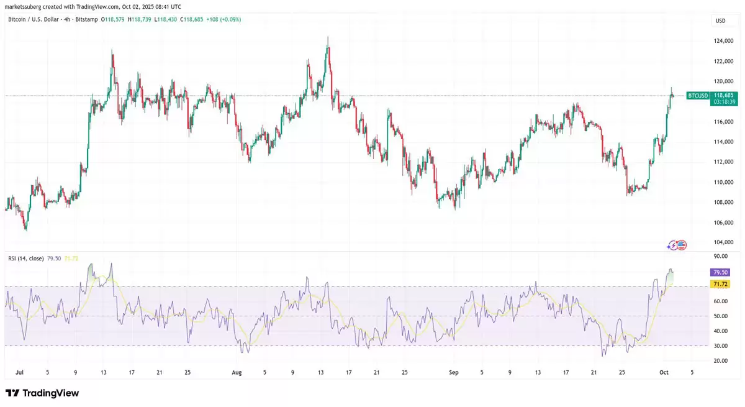Click the Sep label on the time axis
Screen dimensions: 745x407
coord(453,372)
